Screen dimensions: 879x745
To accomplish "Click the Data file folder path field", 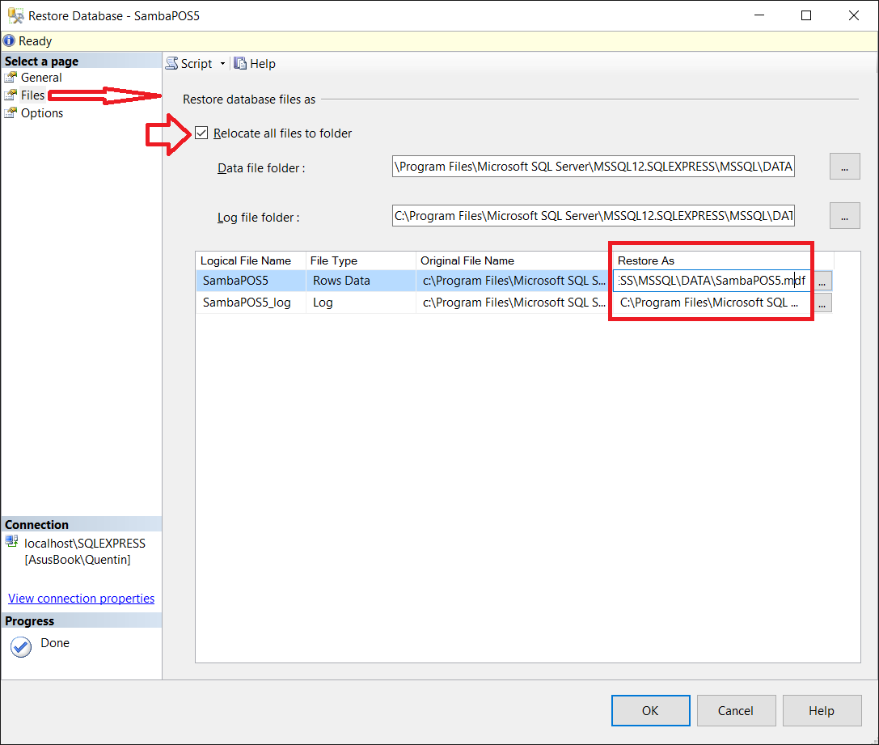I will click(593, 167).
